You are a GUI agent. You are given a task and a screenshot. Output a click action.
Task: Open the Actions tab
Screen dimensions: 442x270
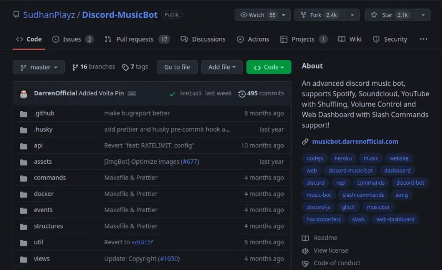(x=253, y=39)
